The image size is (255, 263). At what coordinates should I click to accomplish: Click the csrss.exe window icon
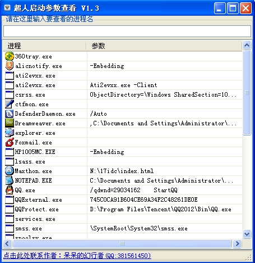10,94
